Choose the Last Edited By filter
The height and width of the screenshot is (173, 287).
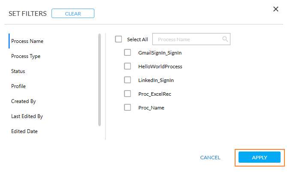click(x=27, y=116)
